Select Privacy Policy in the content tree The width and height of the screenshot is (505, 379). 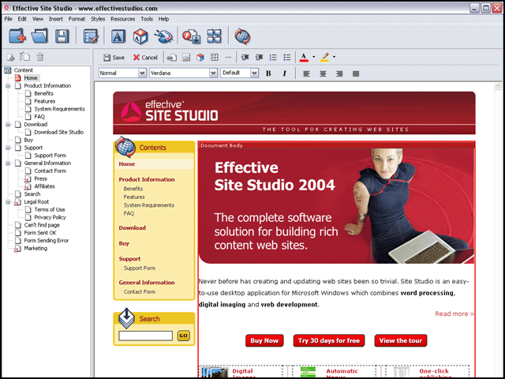point(50,217)
